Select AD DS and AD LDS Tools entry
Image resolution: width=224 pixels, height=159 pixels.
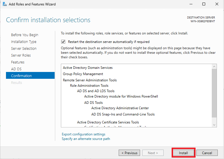coord(96,91)
